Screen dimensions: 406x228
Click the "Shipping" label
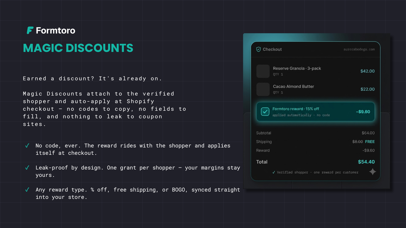pyautogui.click(x=264, y=142)
